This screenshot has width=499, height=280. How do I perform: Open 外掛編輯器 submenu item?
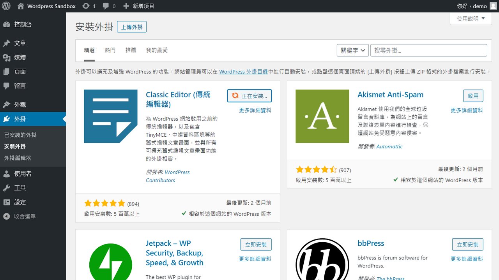click(x=18, y=158)
